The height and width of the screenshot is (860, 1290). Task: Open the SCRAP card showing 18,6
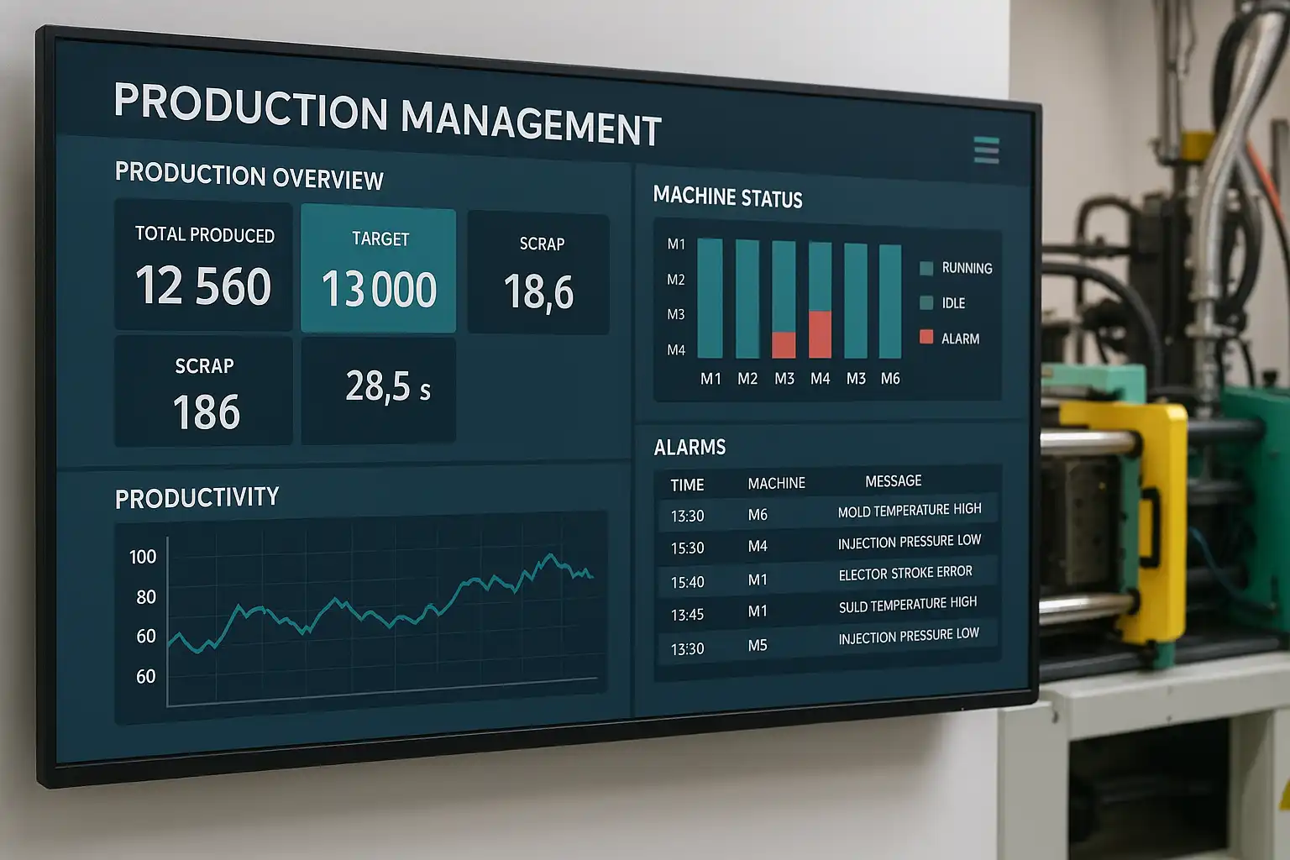[538, 273]
